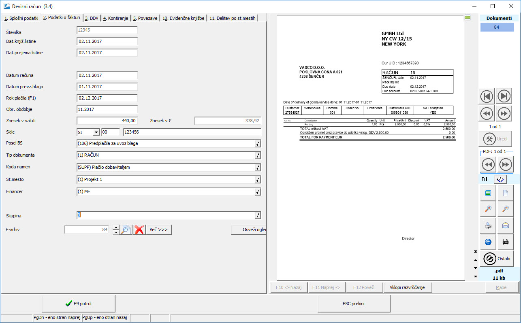Click the invoice PDF preview page
The width and height of the screenshot is (521, 323).
[371, 148]
